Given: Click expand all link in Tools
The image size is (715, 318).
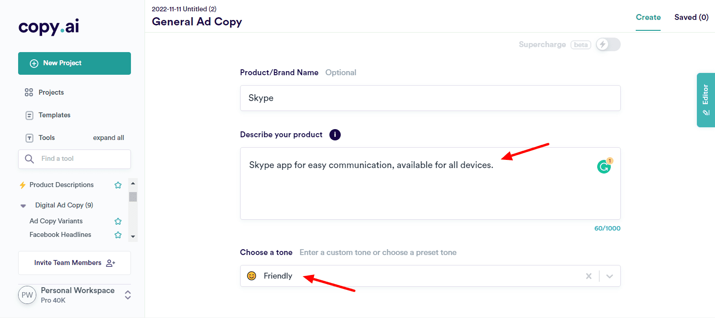Looking at the screenshot, I should 108,138.
